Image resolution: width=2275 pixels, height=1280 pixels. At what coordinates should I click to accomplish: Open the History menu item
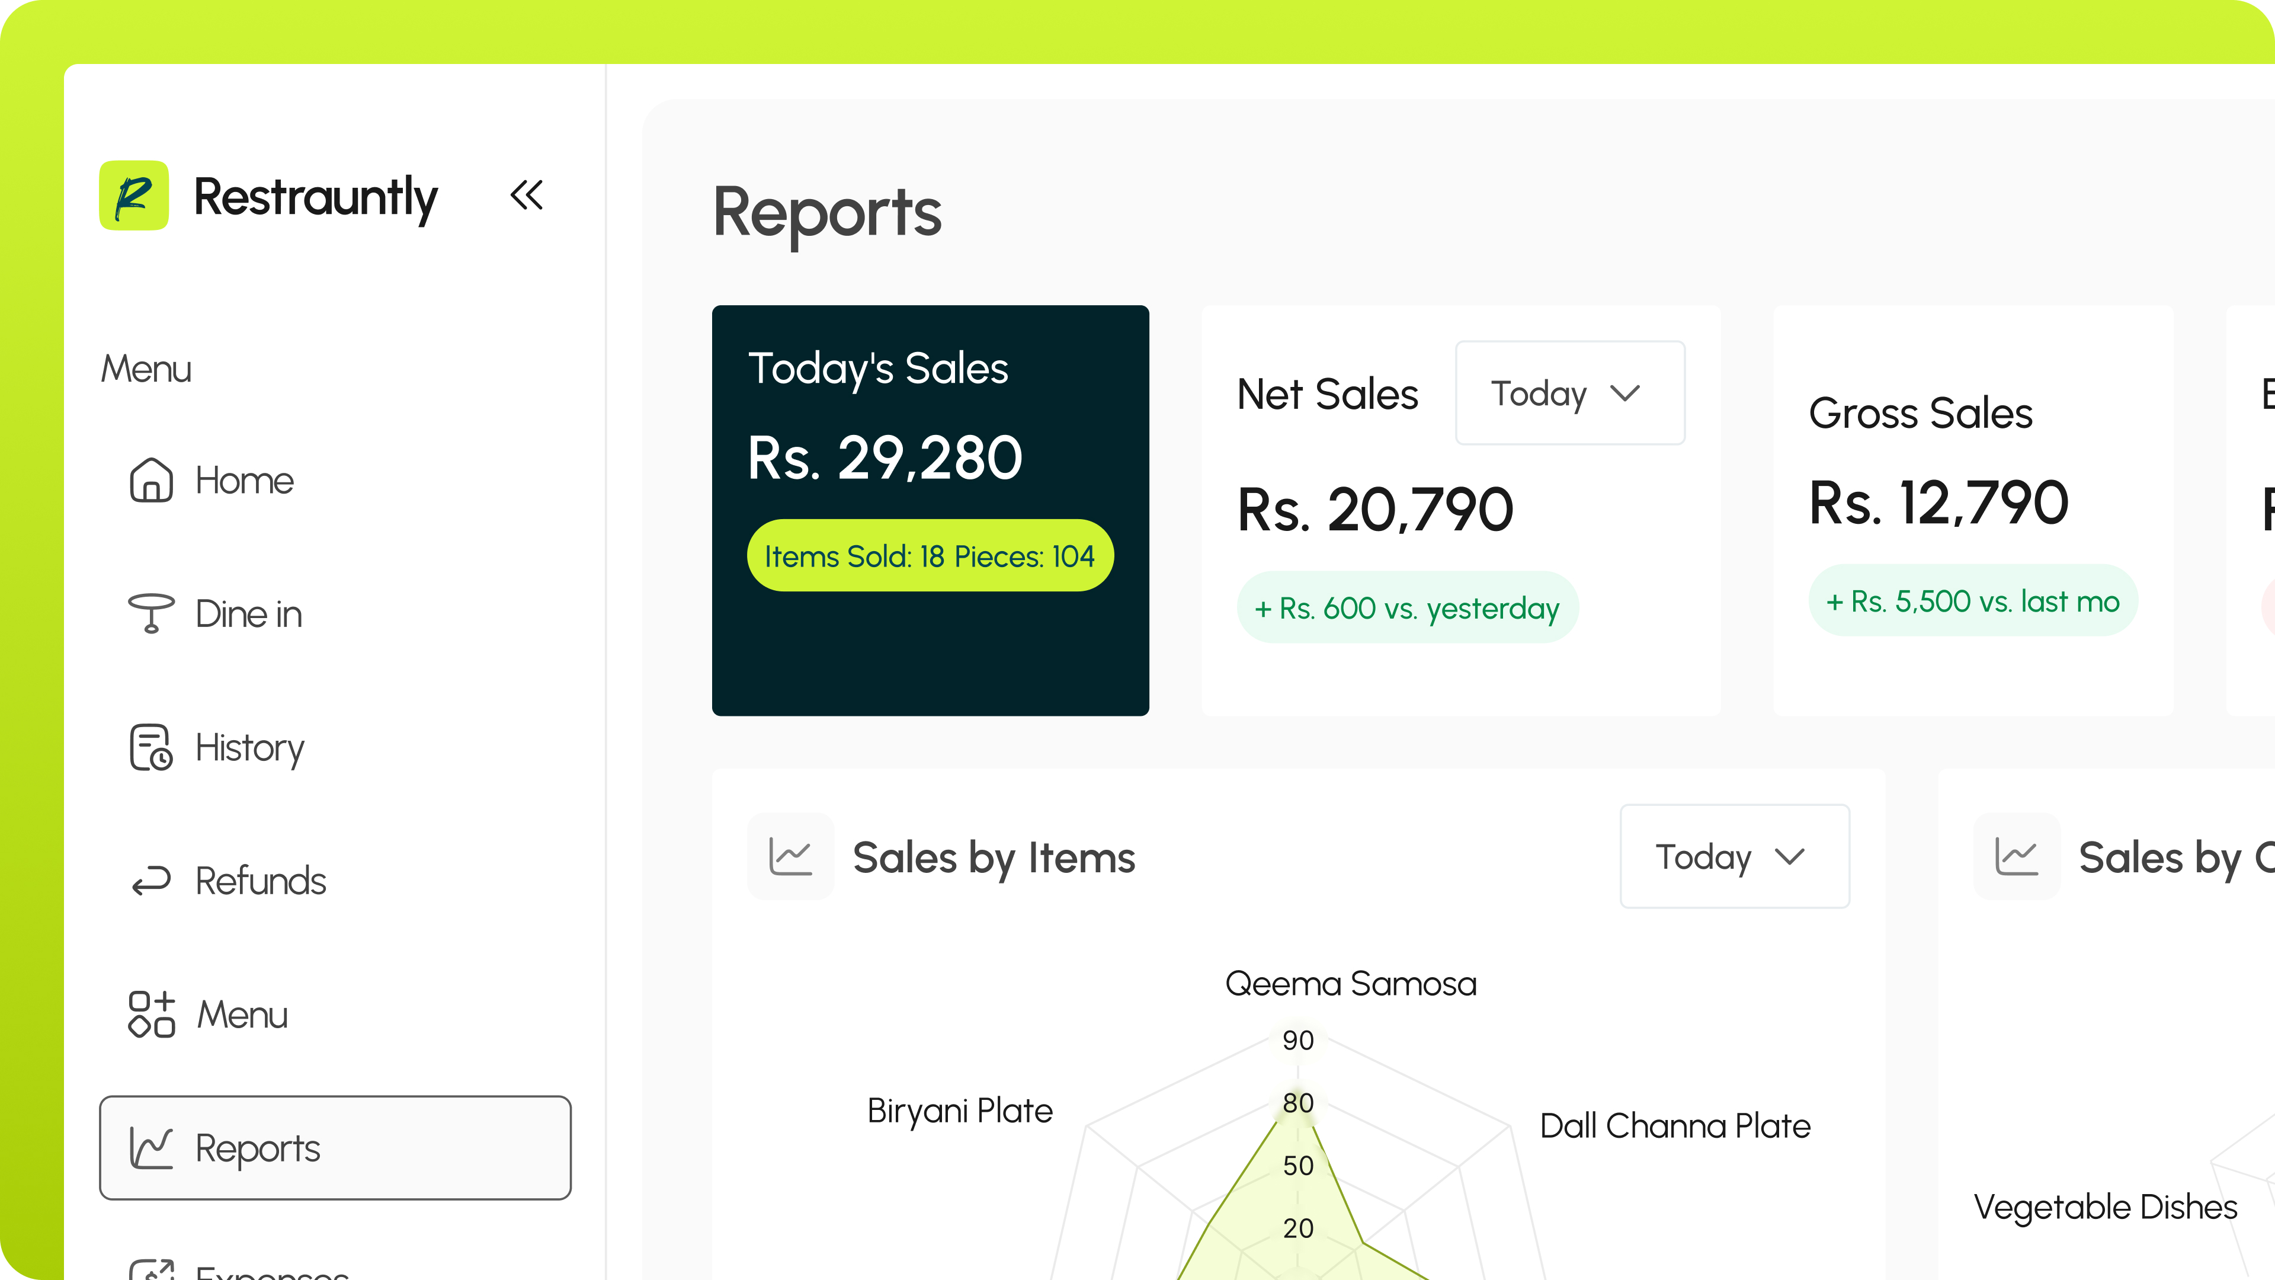[x=250, y=747]
